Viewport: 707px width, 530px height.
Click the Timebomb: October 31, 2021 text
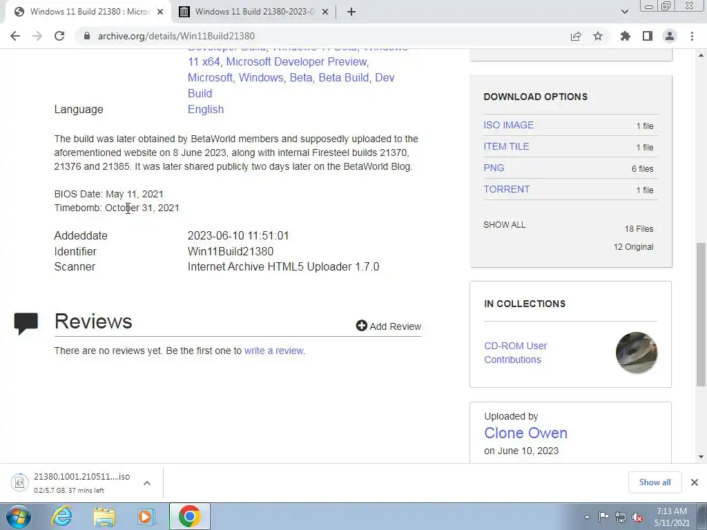(117, 208)
